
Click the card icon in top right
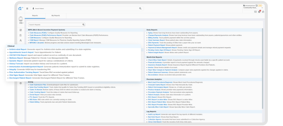click(255, 12)
